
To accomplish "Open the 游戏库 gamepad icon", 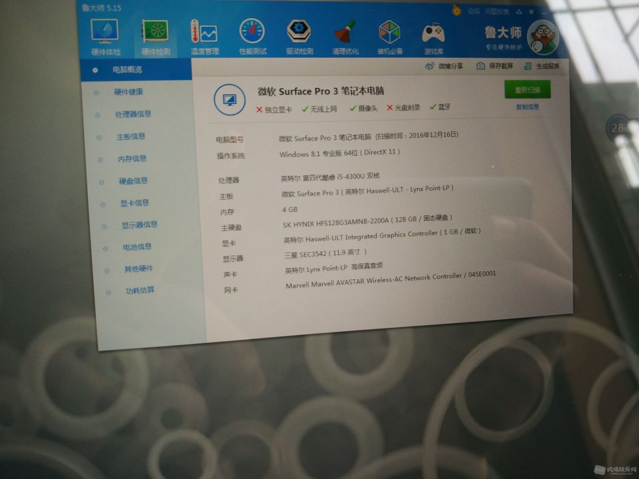I will pos(434,38).
